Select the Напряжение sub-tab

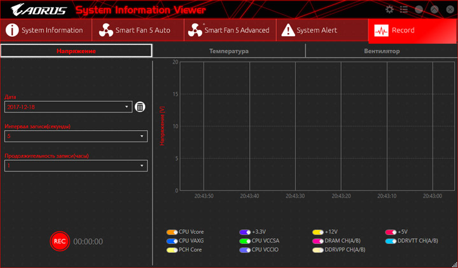click(x=76, y=51)
